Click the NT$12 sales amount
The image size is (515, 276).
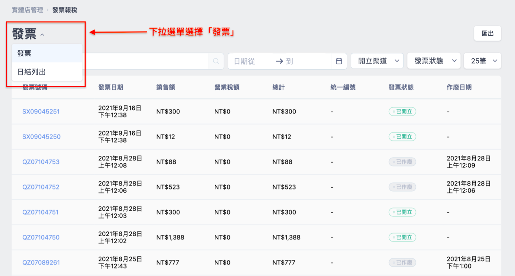tap(166, 137)
